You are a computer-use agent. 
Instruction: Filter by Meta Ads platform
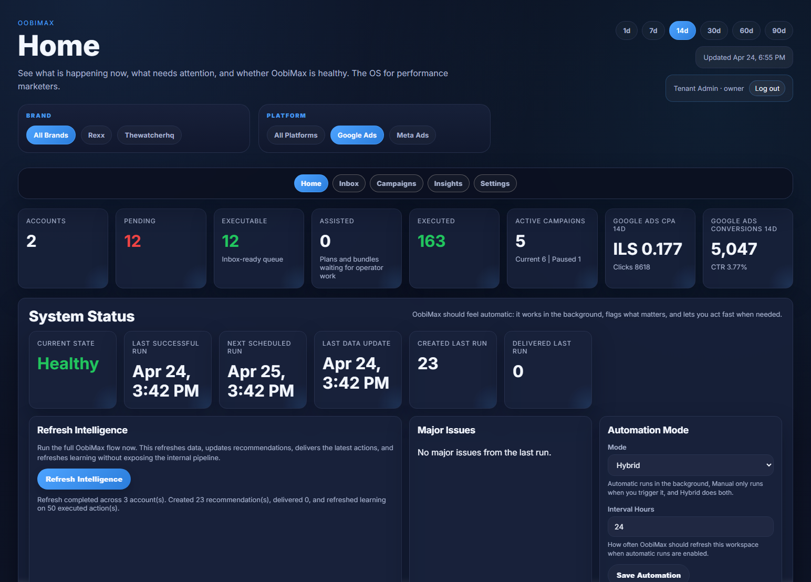coord(412,135)
